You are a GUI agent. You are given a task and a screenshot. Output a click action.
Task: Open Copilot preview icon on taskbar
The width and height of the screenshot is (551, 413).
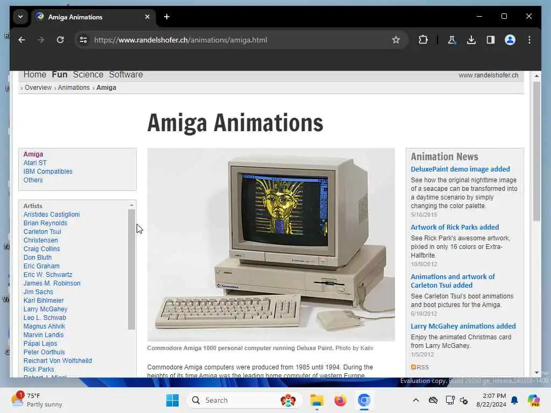(x=534, y=400)
